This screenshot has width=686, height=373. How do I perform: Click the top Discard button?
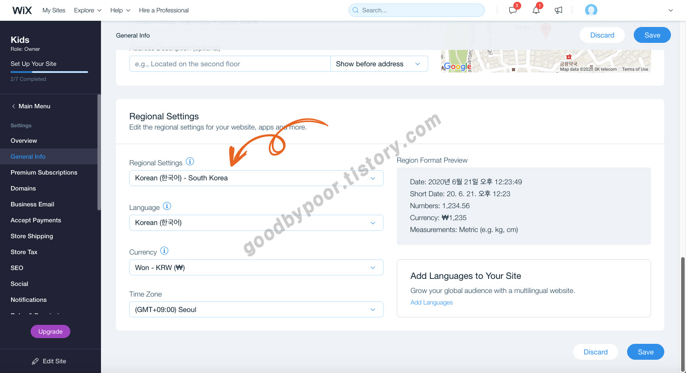click(602, 35)
